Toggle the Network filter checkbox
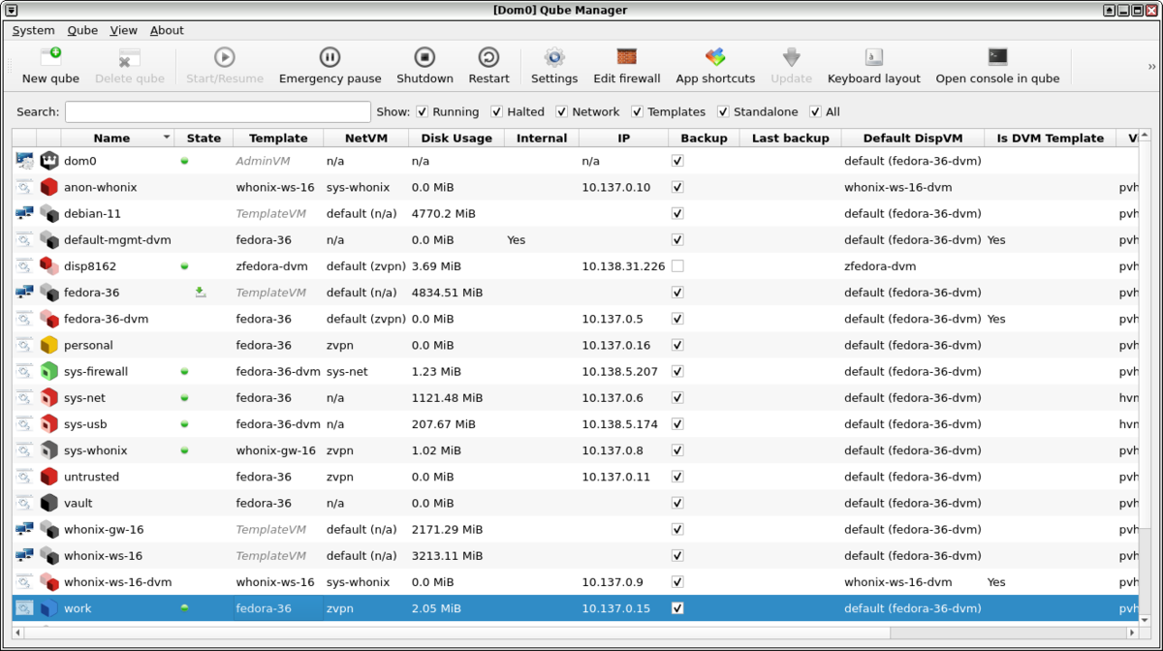 click(561, 111)
